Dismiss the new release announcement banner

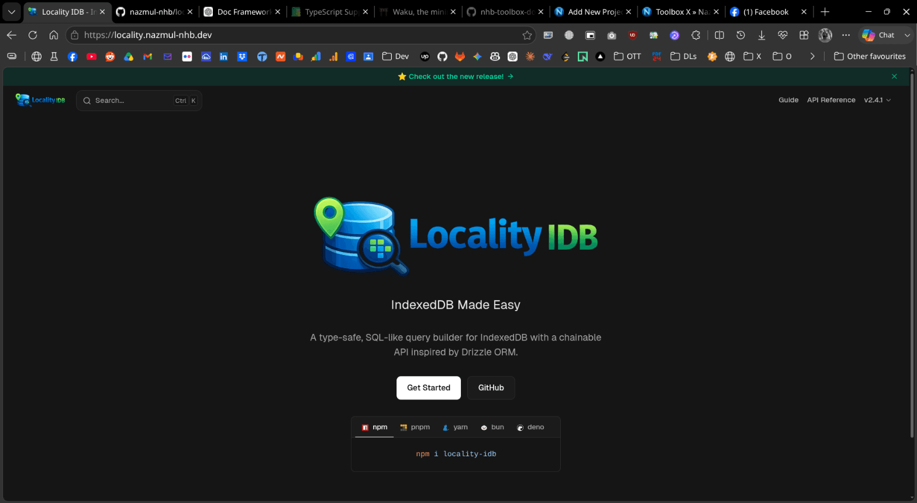point(894,77)
